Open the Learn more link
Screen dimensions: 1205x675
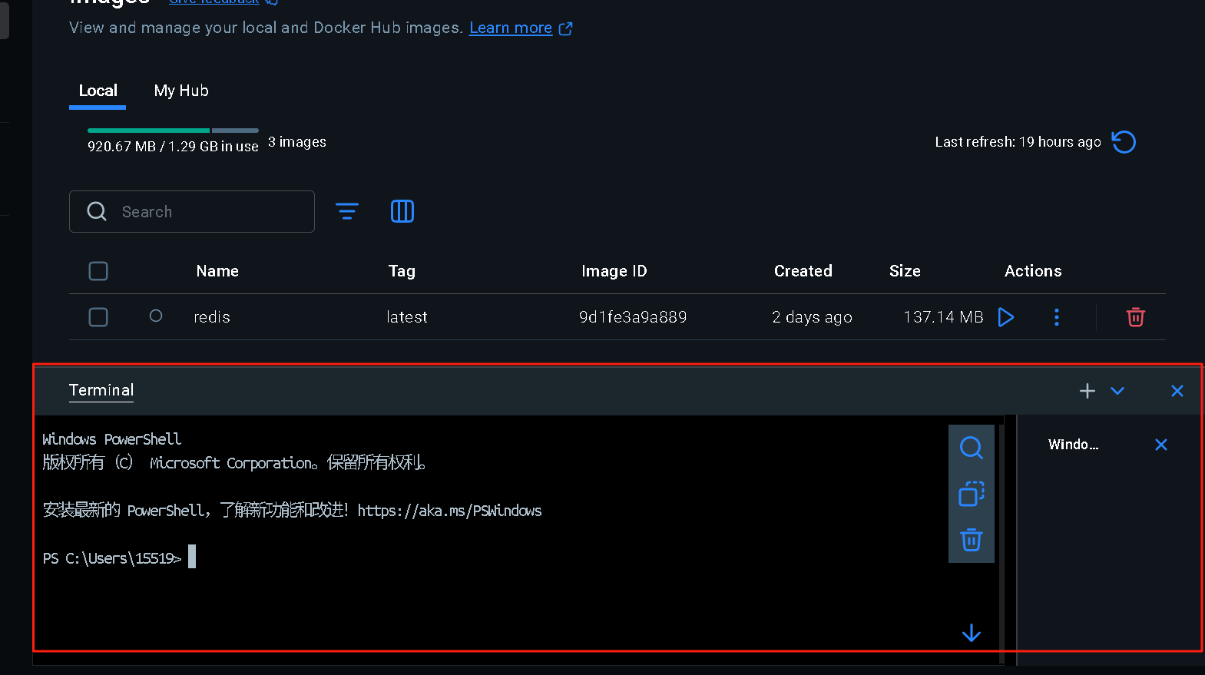(511, 28)
